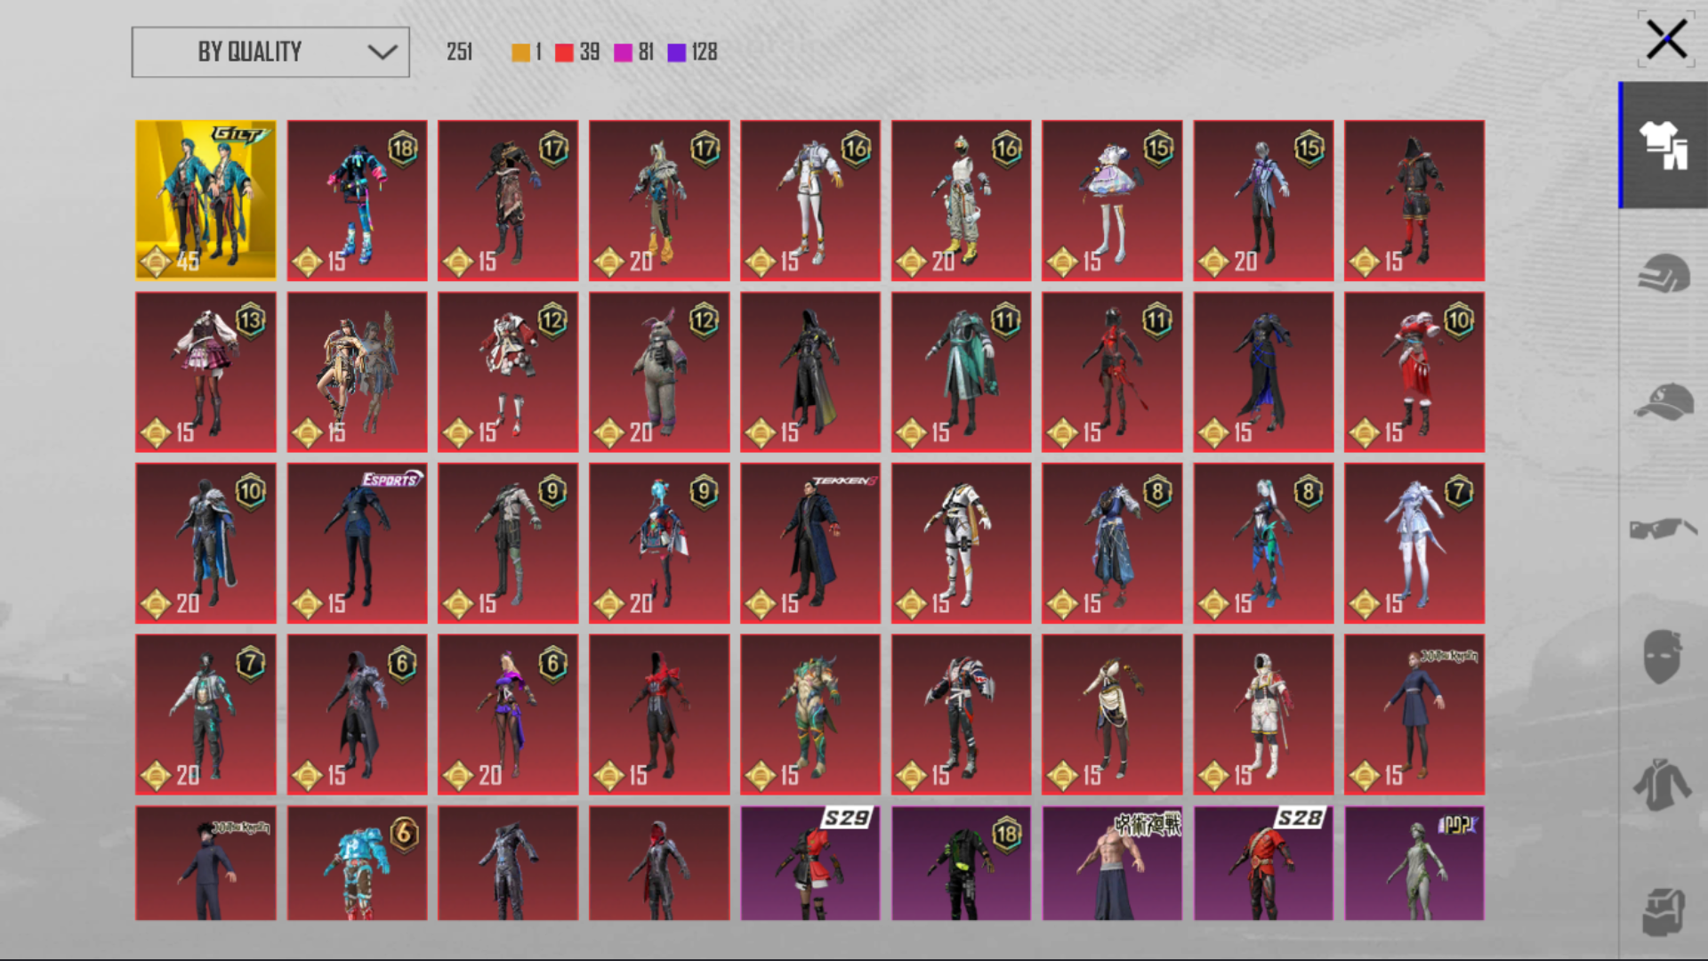Image resolution: width=1708 pixels, height=961 pixels.
Task: Open the cap headwear category
Action: pos(1663,401)
